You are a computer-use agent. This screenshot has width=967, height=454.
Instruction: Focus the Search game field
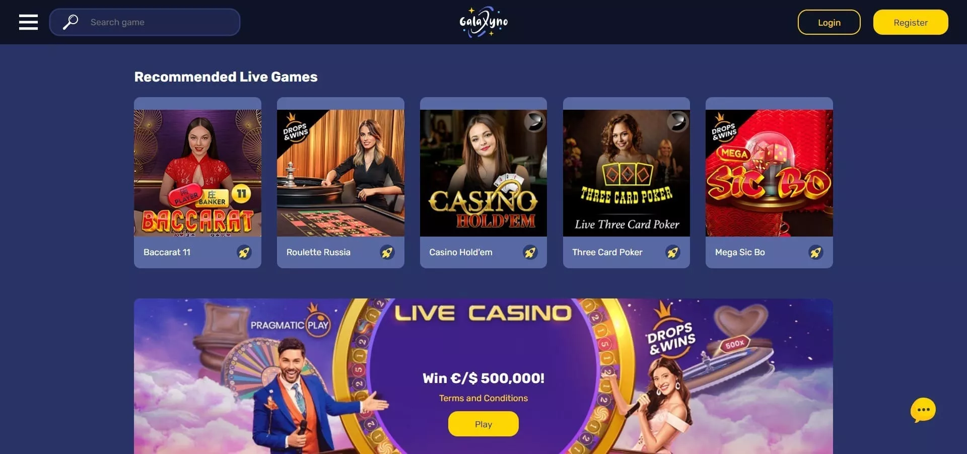145,22
